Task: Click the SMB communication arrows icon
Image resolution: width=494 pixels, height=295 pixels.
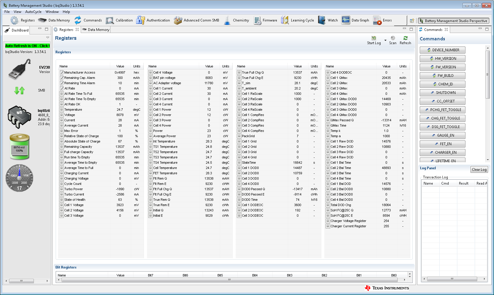Action: [x=19, y=90]
